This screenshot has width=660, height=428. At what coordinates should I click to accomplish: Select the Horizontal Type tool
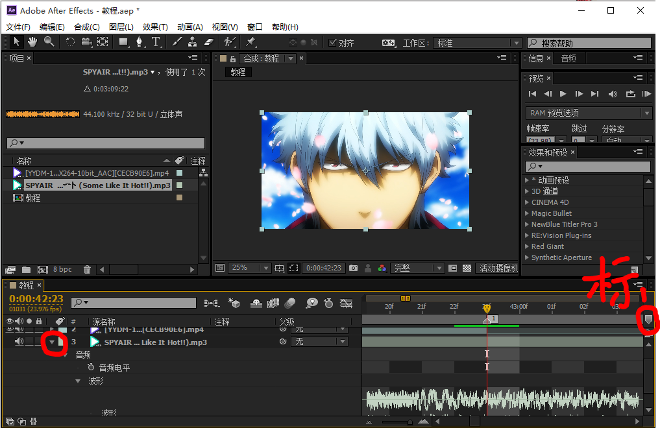(156, 42)
